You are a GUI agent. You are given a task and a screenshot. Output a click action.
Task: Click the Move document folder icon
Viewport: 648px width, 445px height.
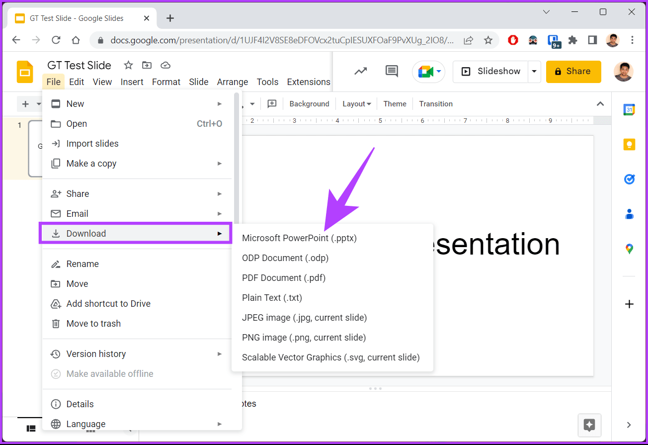click(146, 65)
